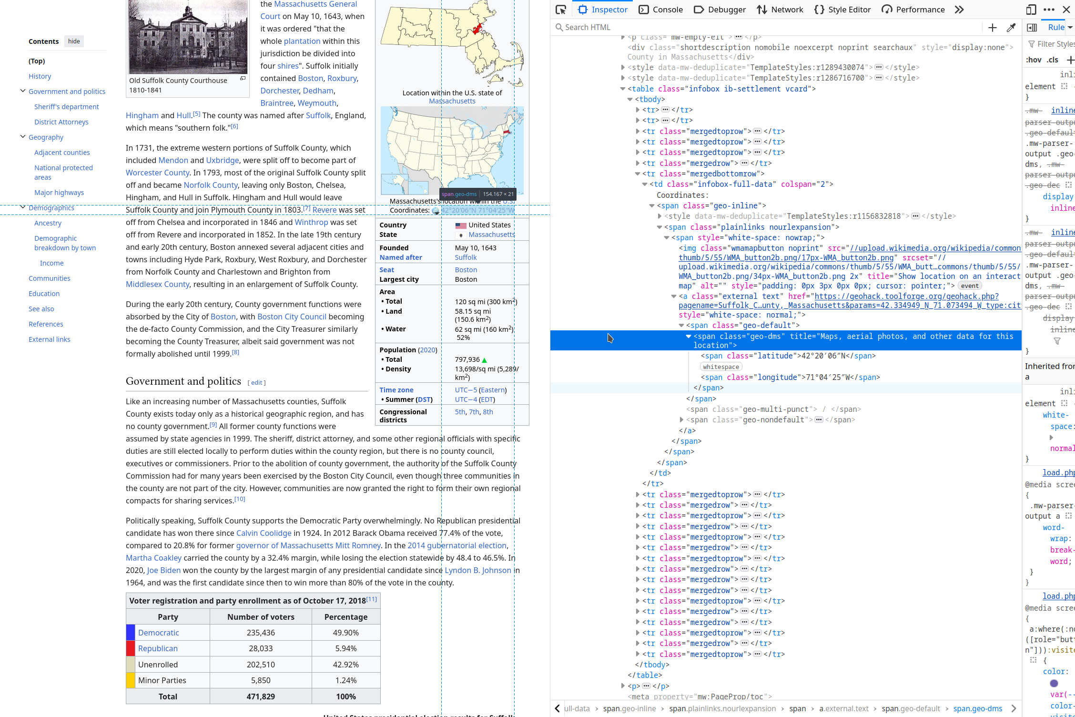1075x717 pixels.
Task: Collapse Geography contents section
Action: point(22,137)
